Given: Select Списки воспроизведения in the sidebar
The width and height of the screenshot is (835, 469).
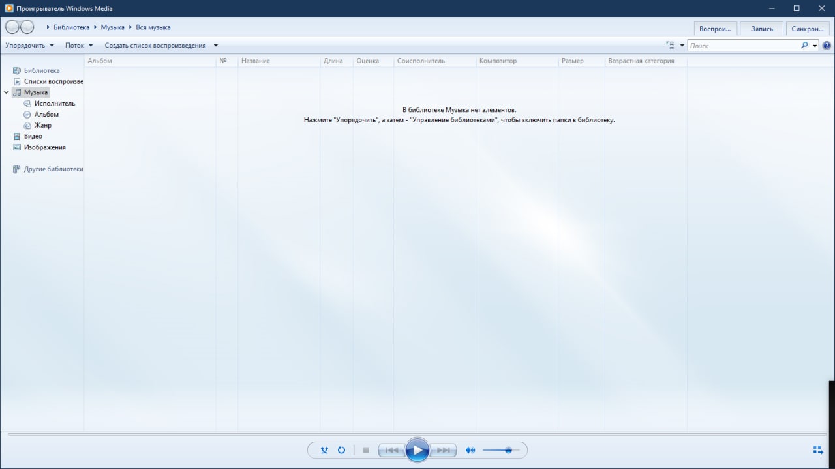Looking at the screenshot, I should tap(53, 81).
